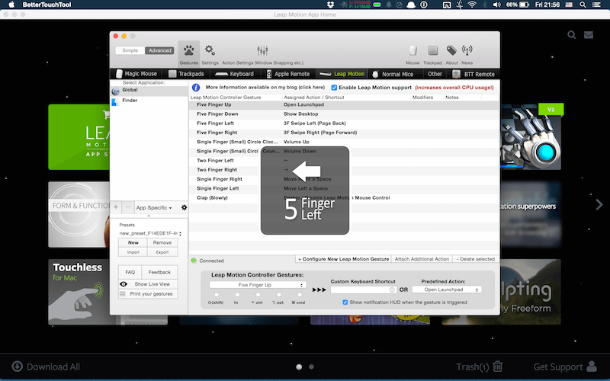Open Spotlight search in menu bar

point(583,5)
